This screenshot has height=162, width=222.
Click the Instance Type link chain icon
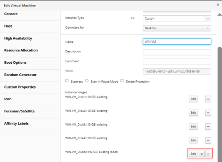click(132, 18)
